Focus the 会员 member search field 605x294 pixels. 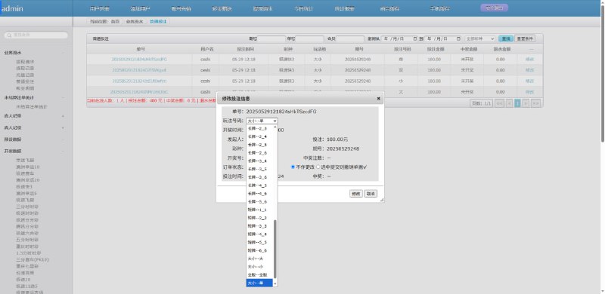point(350,39)
